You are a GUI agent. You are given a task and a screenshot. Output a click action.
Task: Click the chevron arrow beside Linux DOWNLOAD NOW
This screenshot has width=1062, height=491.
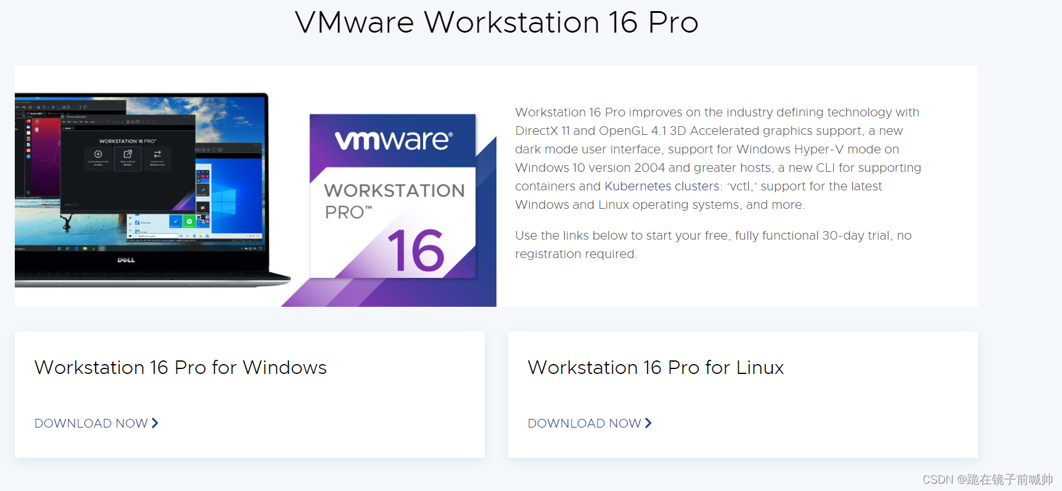pyautogui.click(x=648, y=423)
